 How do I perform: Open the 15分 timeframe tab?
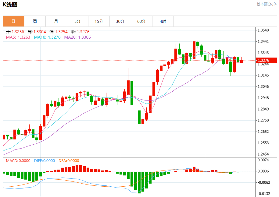coord(99,21)
